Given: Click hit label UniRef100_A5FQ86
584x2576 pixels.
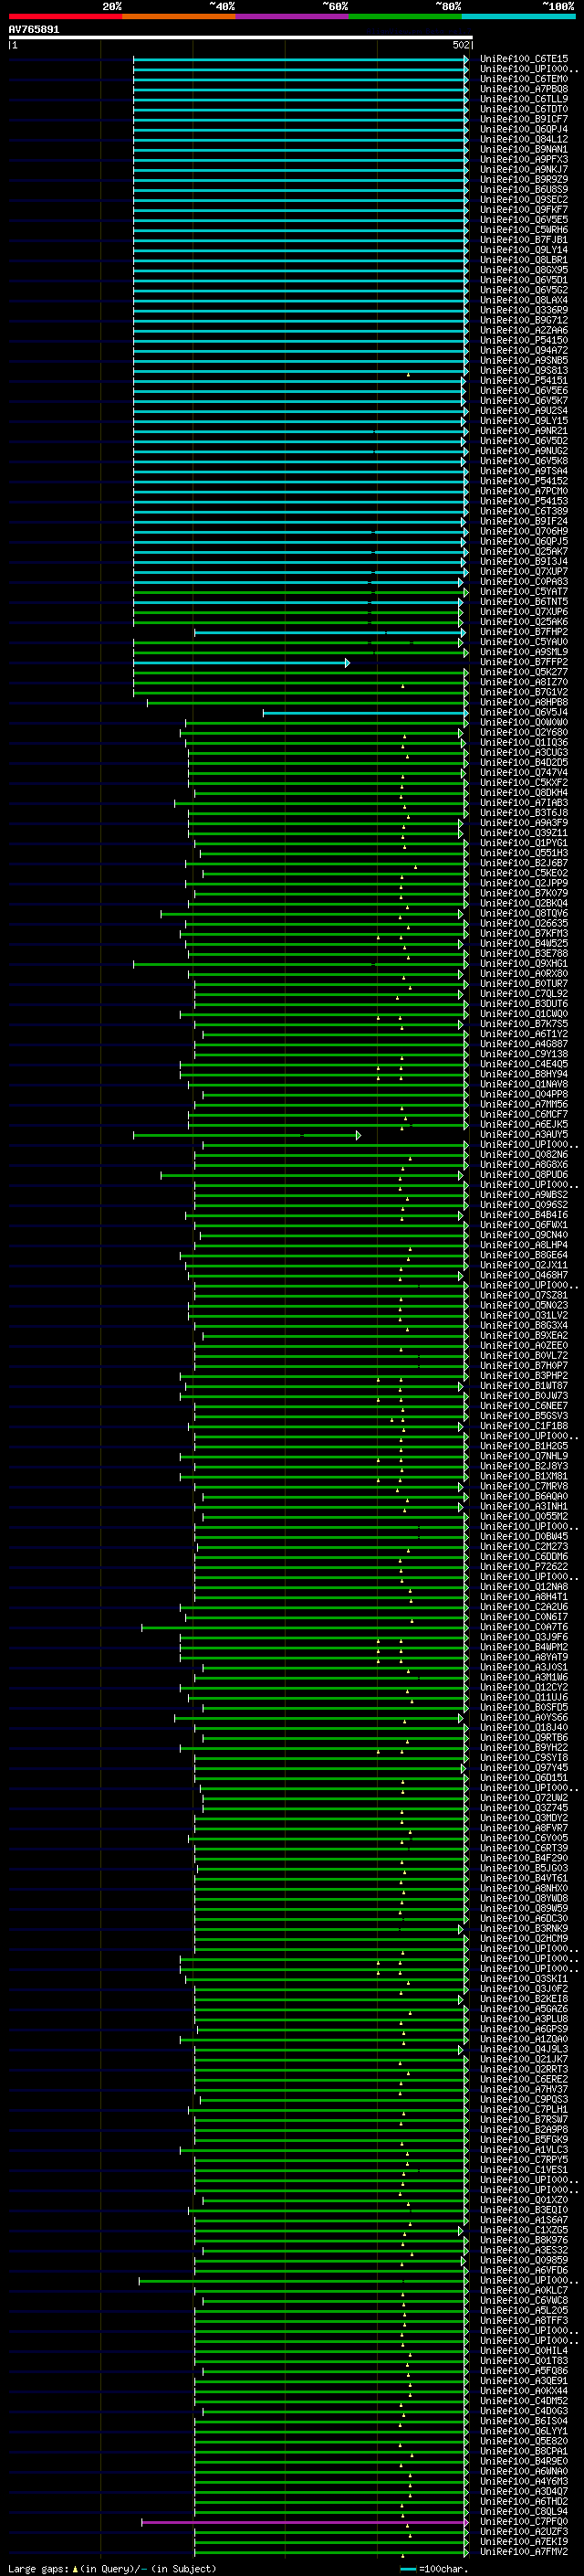Looking at the screenshot, I should point(524,2371).
